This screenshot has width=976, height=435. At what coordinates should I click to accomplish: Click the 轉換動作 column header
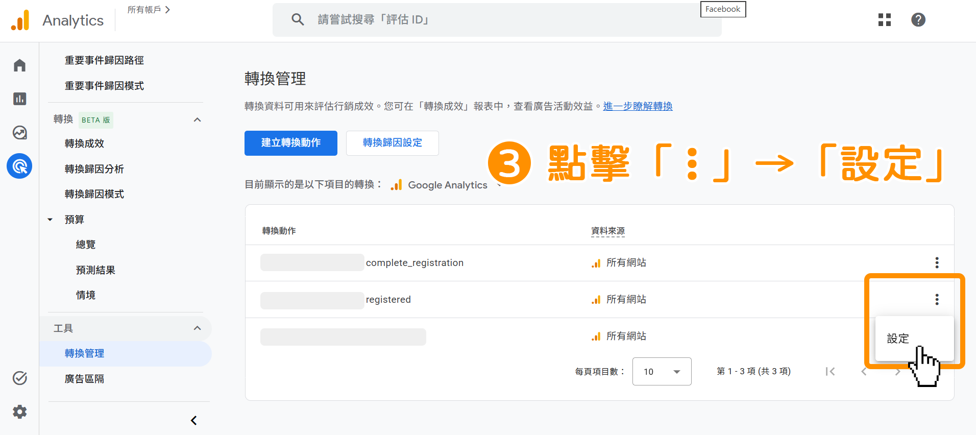[279, 231]
